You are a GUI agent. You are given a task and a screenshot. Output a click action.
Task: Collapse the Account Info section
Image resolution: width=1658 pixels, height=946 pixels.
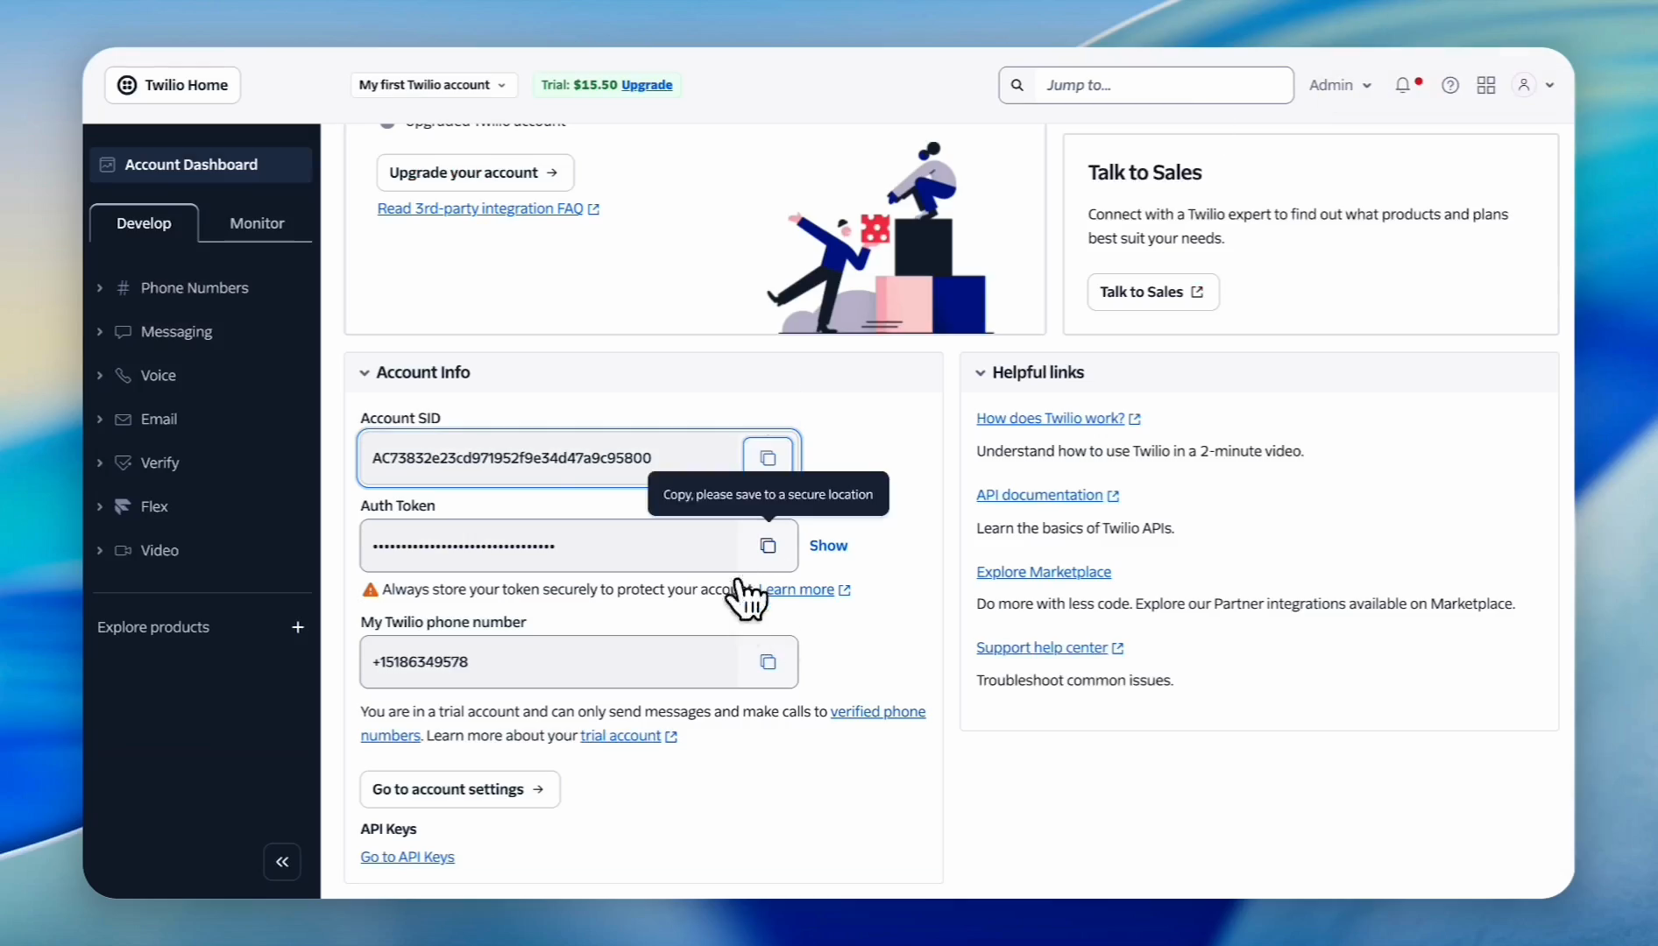pos(365,373)
